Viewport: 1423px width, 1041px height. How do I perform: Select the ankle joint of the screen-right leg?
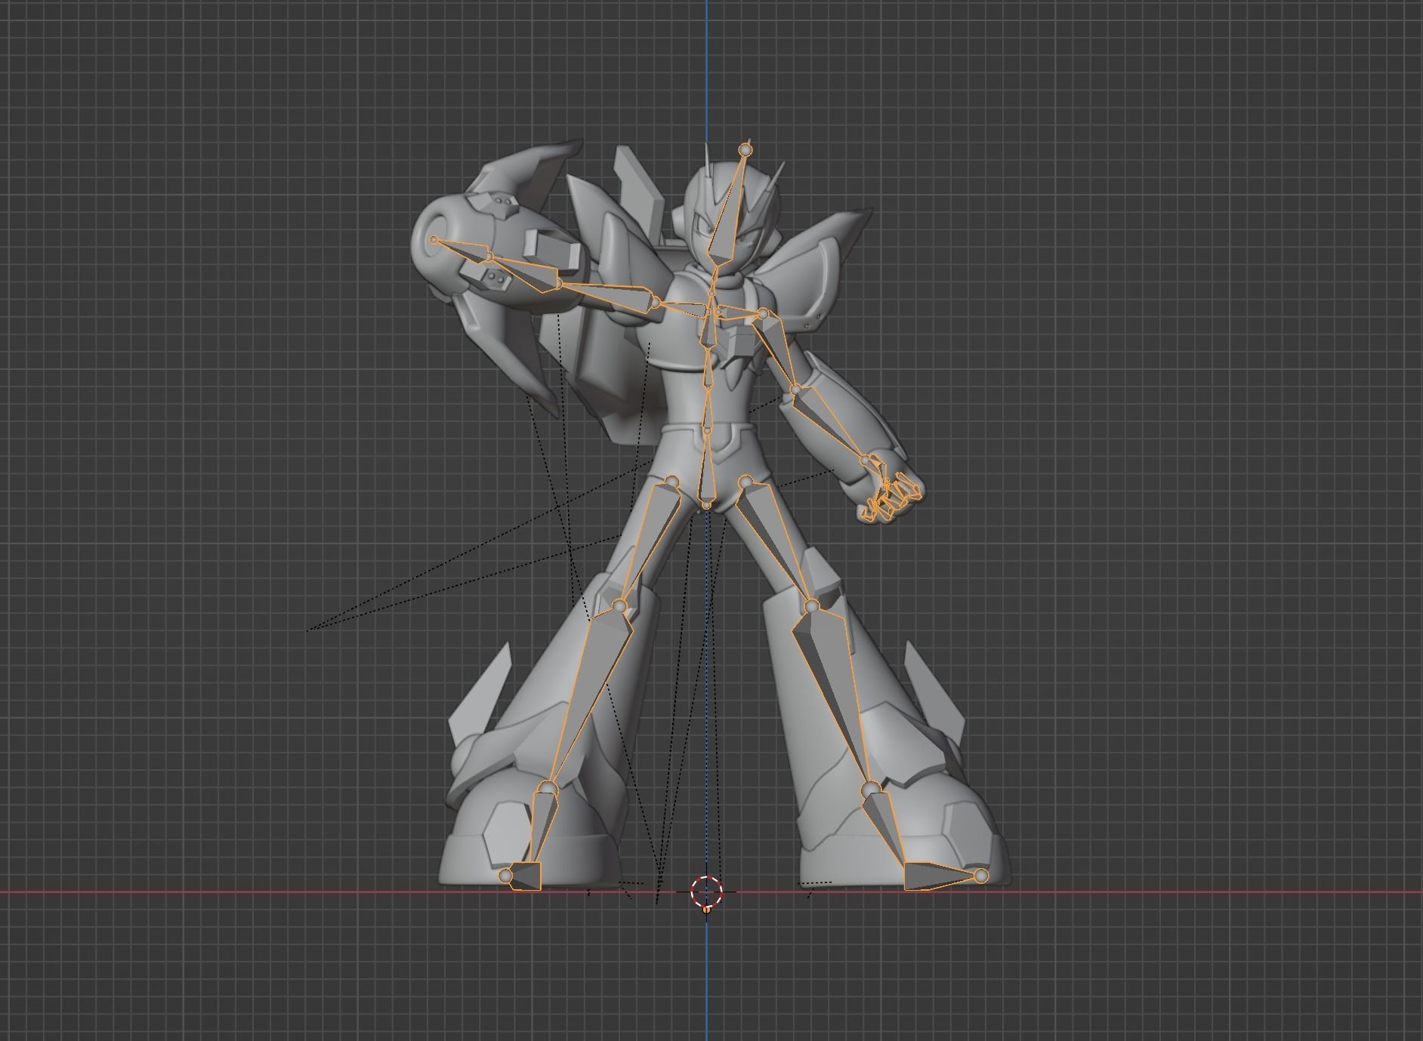[871, 789]
